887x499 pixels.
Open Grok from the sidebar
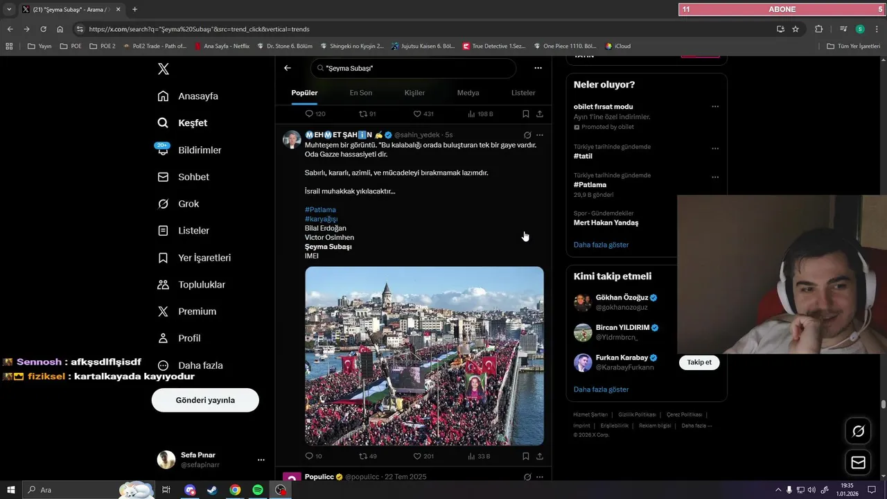point(178,204)
